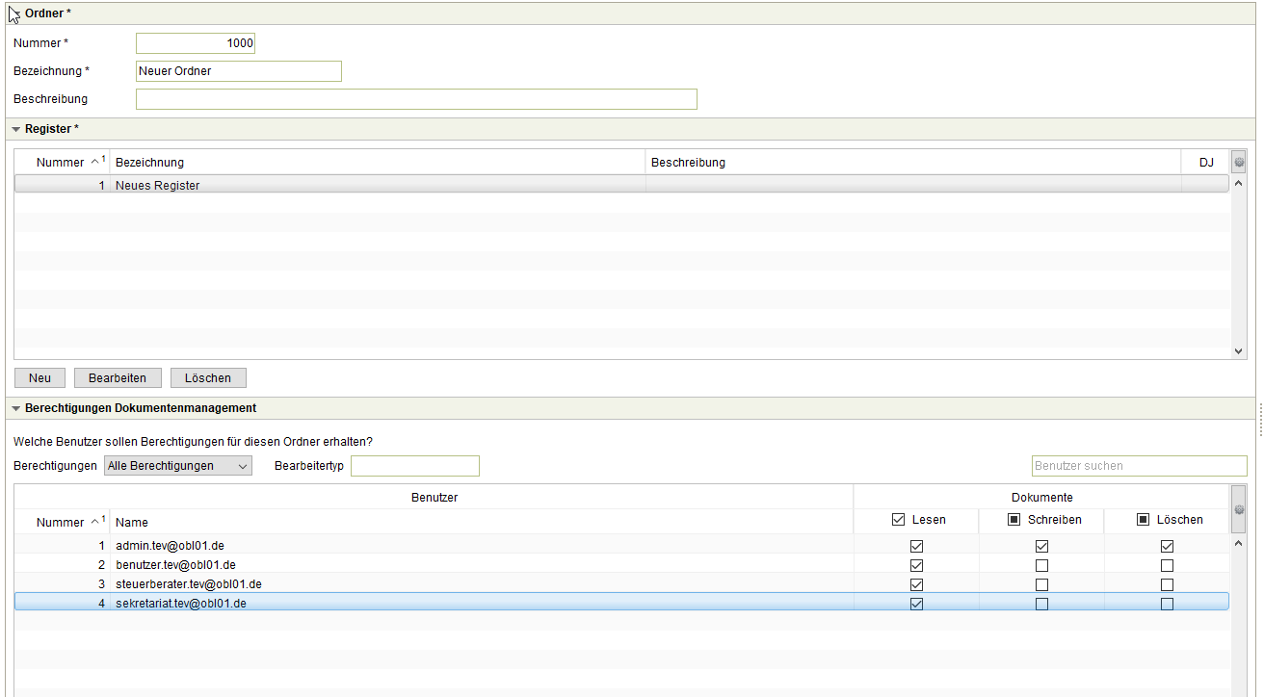Collapse the Register section
This screenshot has height=697, width=1264.
[x=15, y=129]
